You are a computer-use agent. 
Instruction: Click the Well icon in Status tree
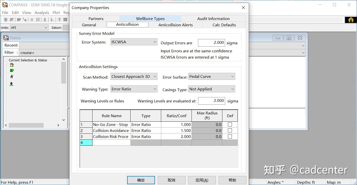tap(12, 84)
